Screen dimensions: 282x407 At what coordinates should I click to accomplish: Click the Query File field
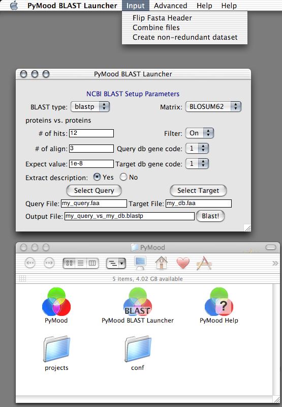point(94,203)
